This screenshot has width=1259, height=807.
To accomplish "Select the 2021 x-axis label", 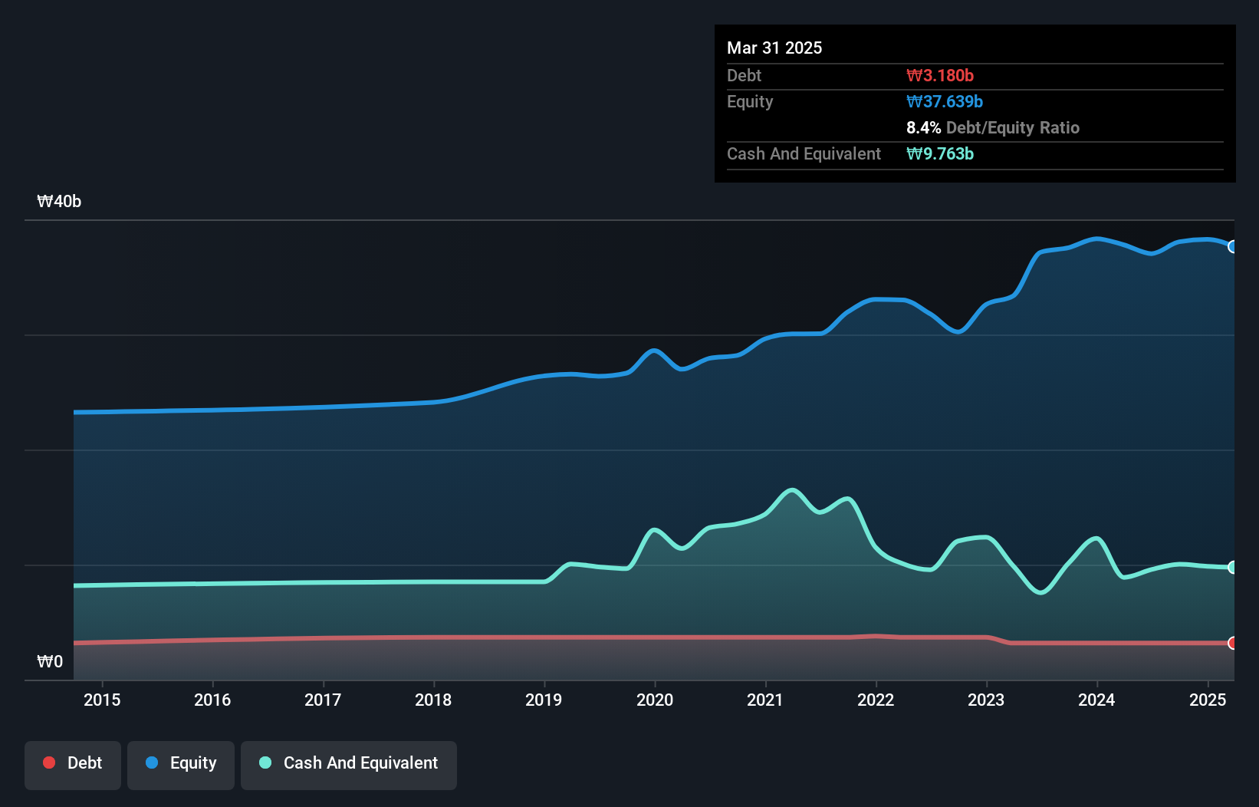I will click(x=765, y=700).
